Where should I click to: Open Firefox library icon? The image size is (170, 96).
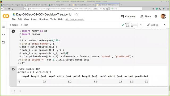pyautogui.click(x=154, y=9)
